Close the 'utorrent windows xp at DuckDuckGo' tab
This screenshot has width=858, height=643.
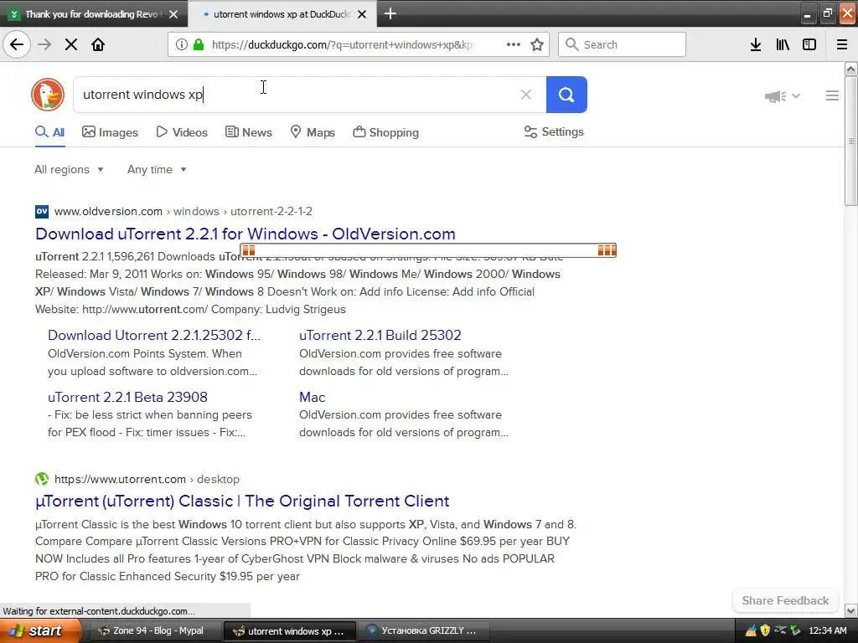click(362, 14)
